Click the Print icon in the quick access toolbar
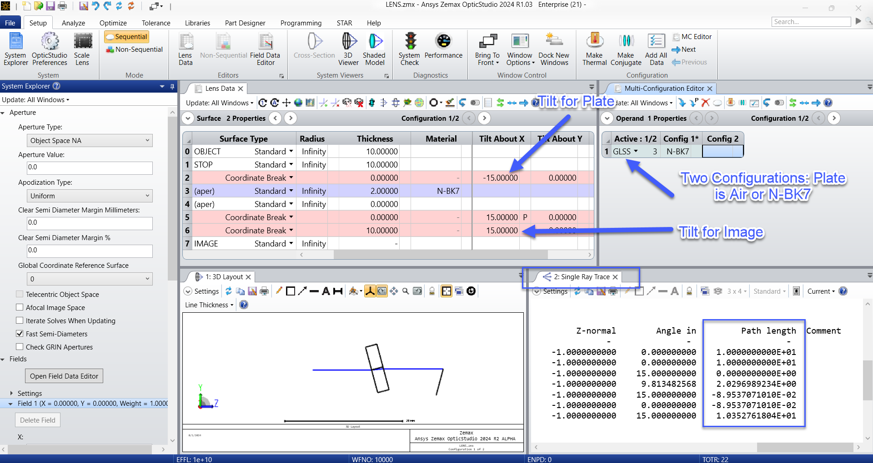 pos(62,6)
